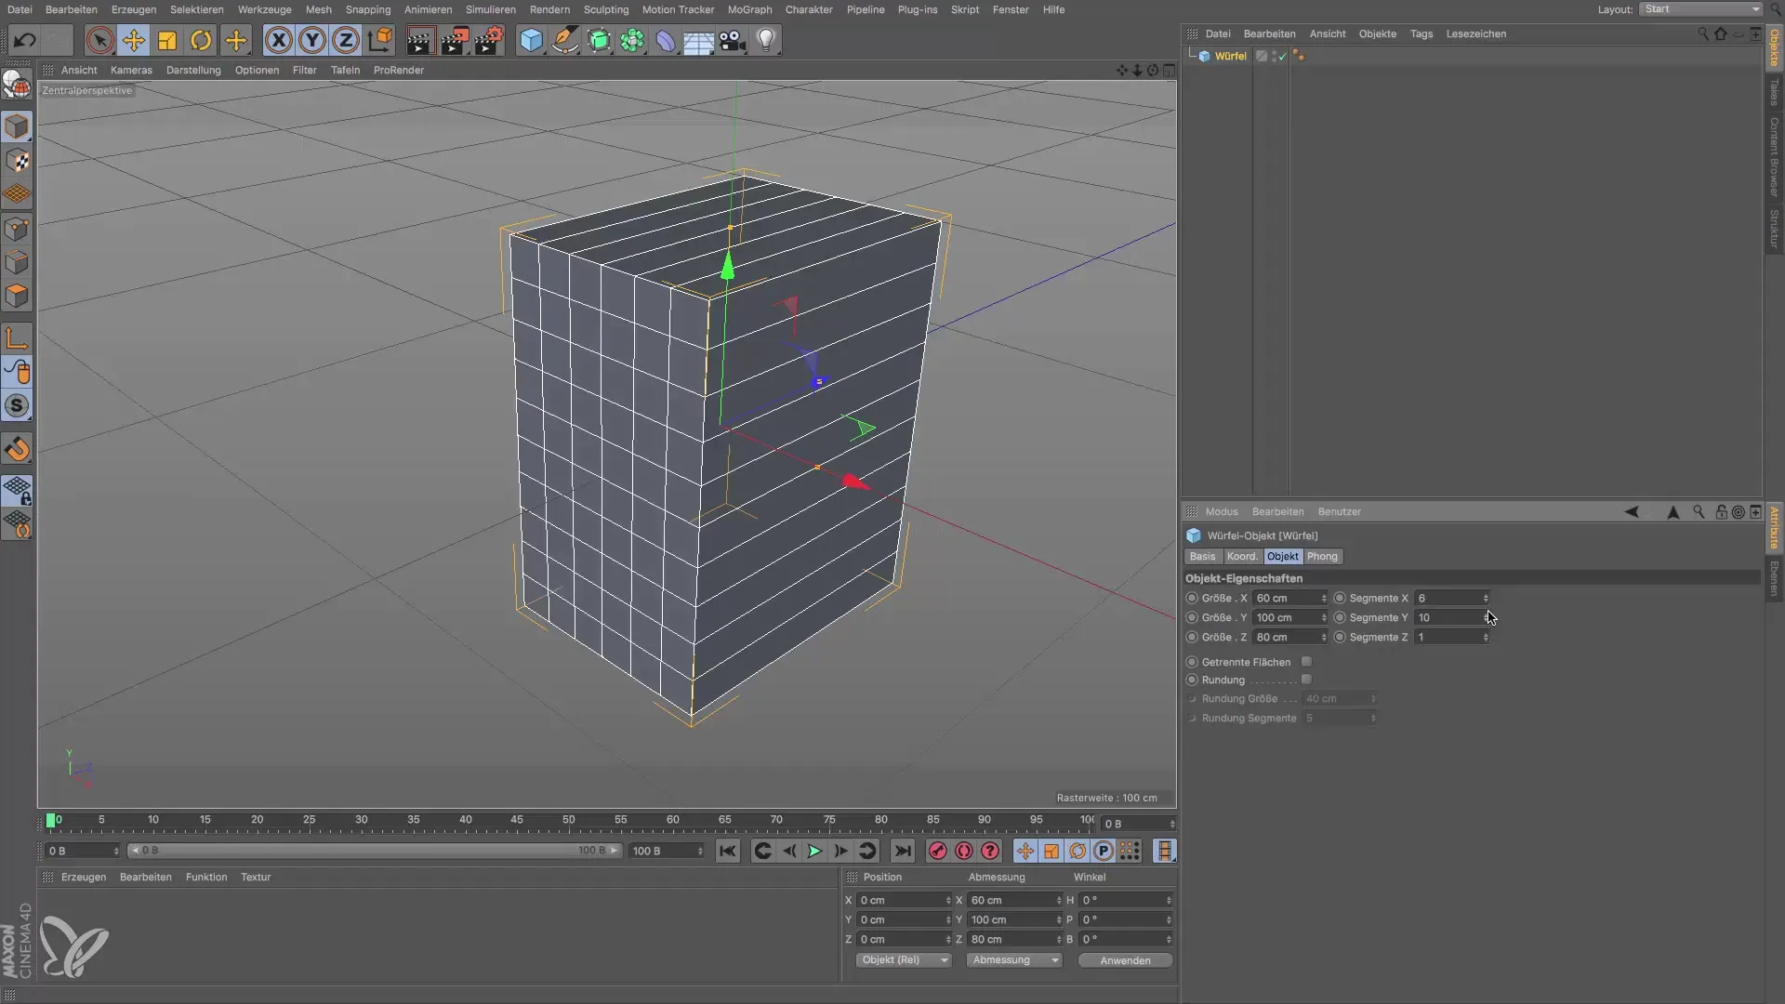Render the current view via clapperboard icon
1785x1004 pixels.
[x=420, y=41]
